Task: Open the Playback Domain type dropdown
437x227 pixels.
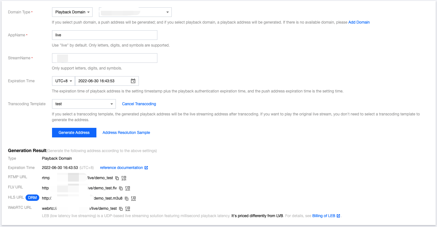Action: point(72,12)
